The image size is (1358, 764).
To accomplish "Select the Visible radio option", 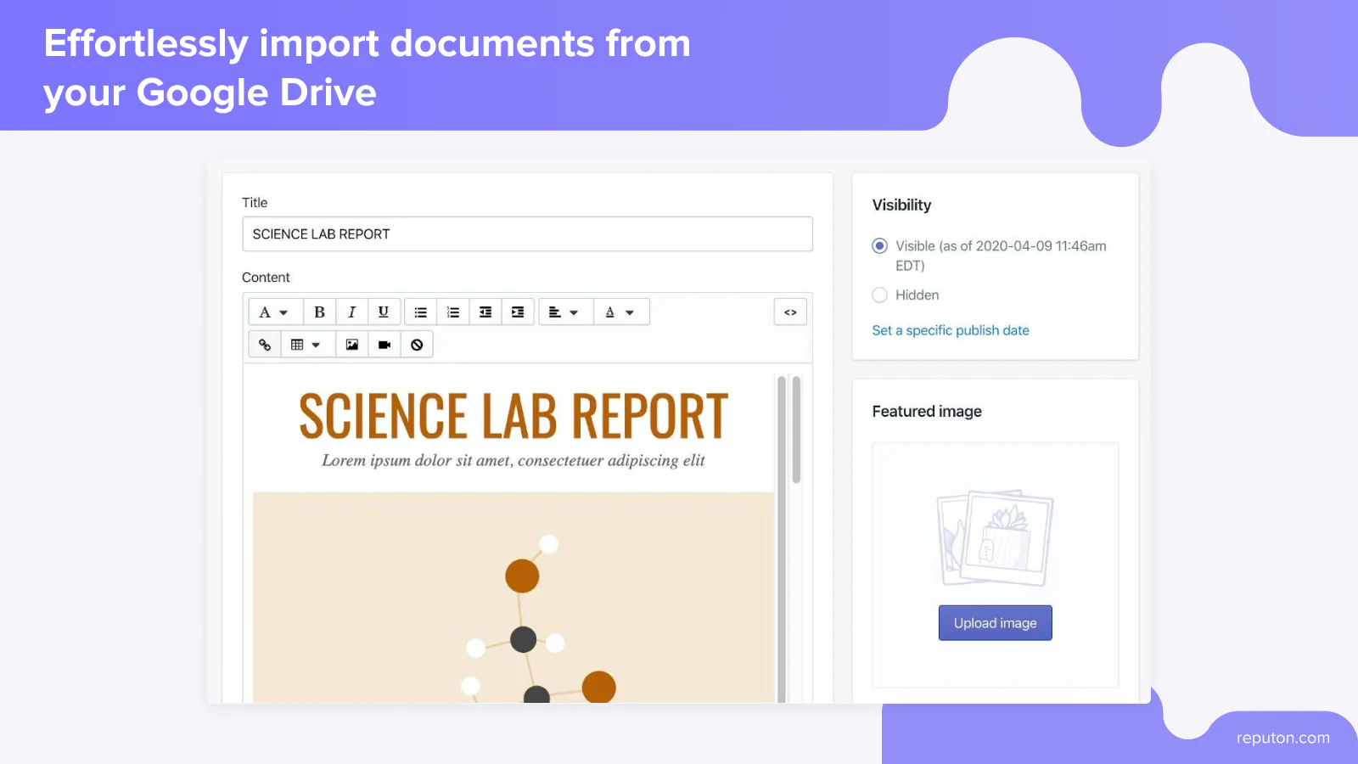I will pos(880,246).
